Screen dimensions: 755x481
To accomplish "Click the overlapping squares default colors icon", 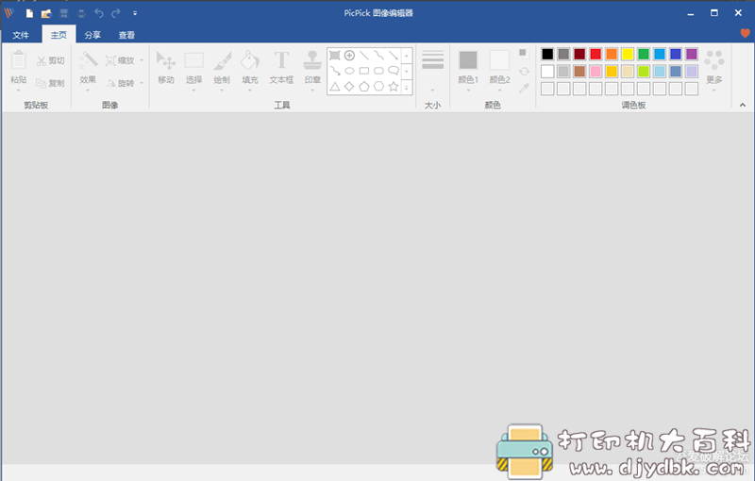I will point(524,53).
